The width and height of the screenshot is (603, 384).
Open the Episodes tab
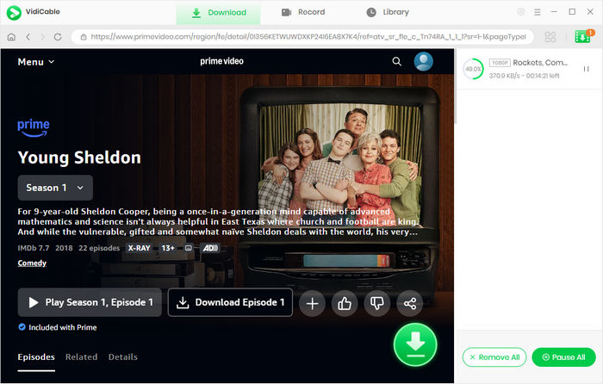36,357
